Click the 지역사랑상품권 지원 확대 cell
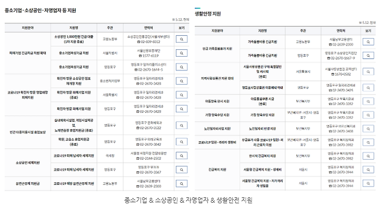379x208 pixels. [217, 78]
